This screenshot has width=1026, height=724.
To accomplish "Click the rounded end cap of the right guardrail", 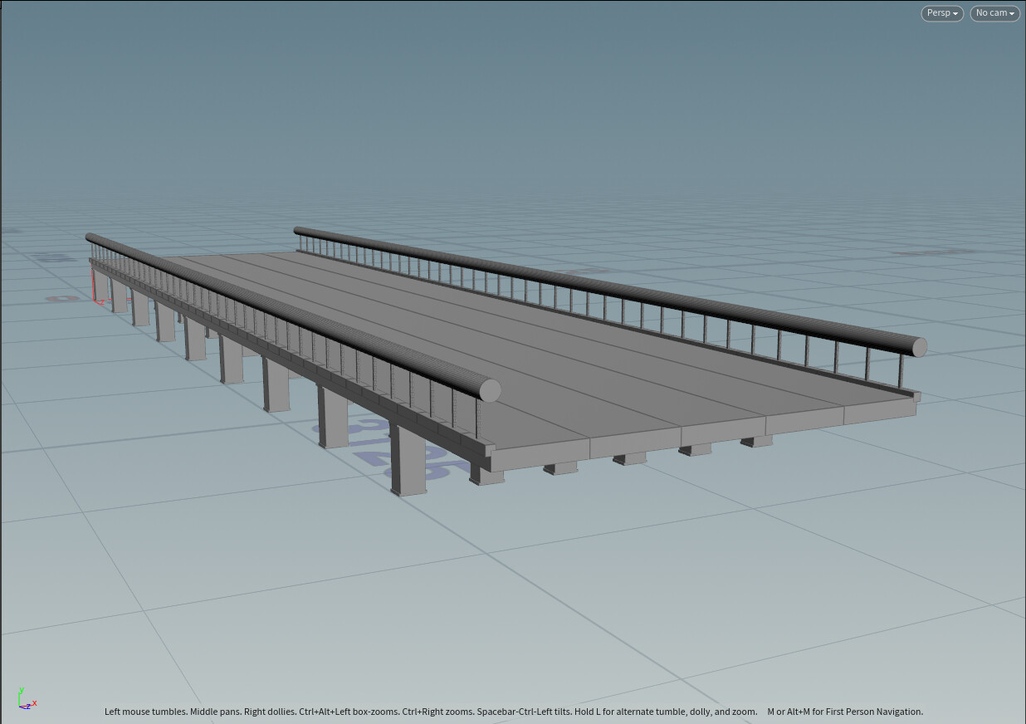I will (x=920, y=347).
